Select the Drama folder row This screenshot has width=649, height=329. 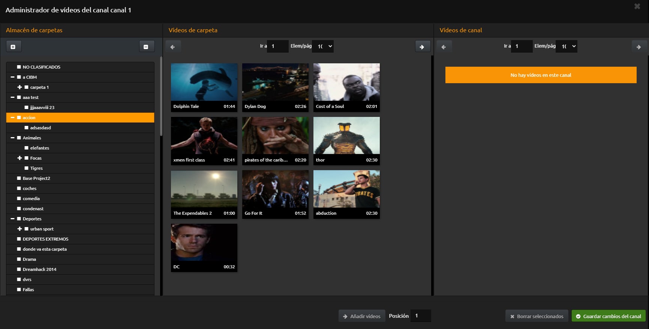coord(80,259)
